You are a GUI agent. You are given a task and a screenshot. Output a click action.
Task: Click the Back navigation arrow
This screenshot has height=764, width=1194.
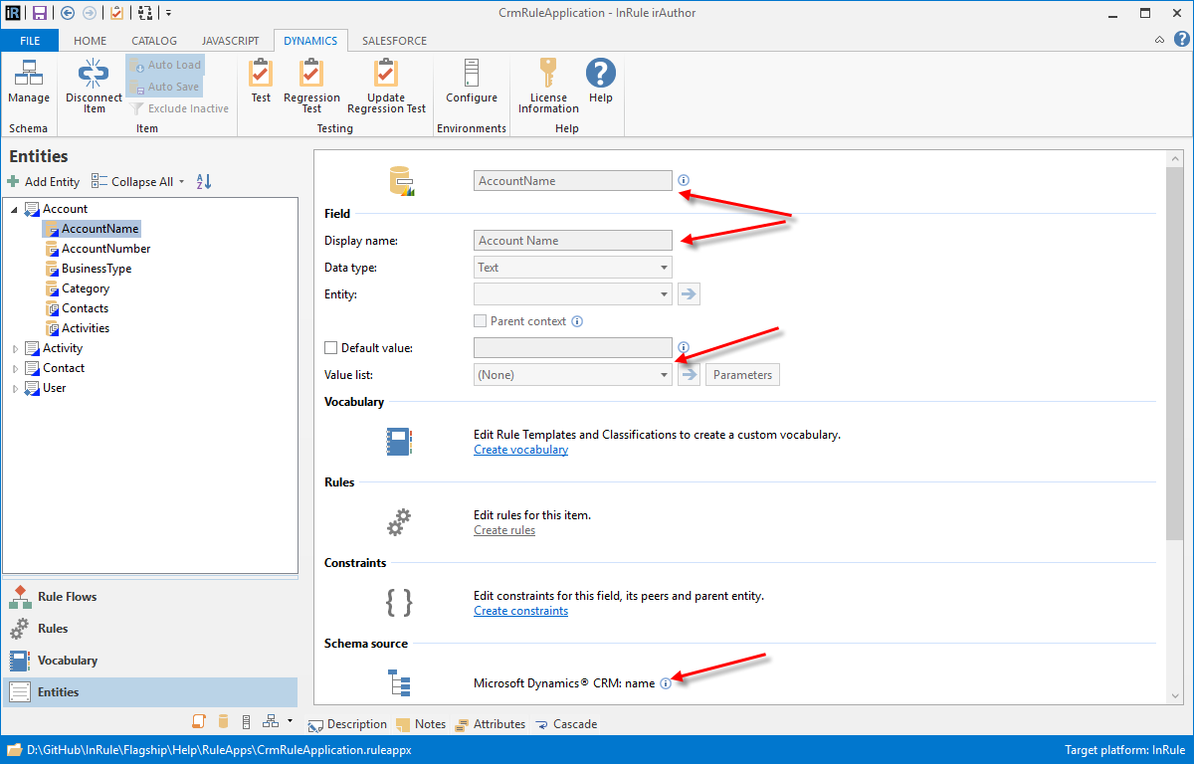point(68,13)
